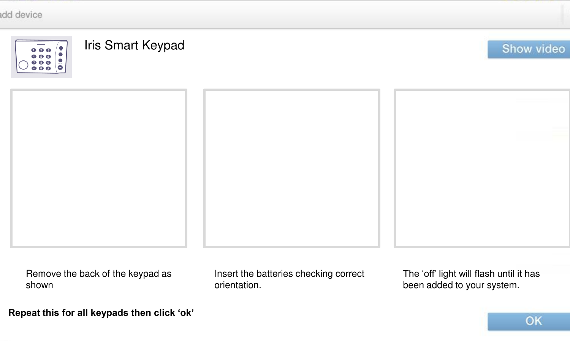Click the step image above 'Remove the back'

pyautogui.click(x=98, y=168)
